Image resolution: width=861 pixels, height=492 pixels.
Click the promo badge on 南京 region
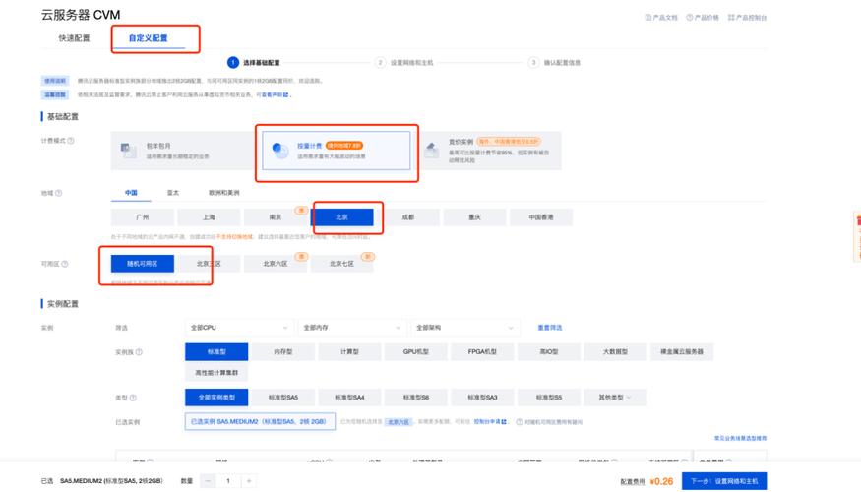click(301, 211)
